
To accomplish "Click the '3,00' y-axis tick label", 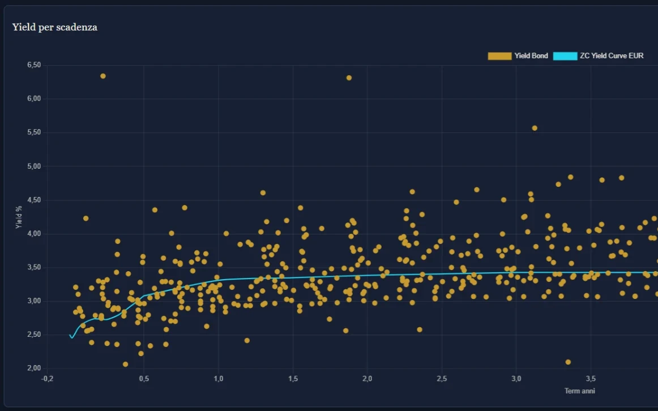I will click(34, 301).
